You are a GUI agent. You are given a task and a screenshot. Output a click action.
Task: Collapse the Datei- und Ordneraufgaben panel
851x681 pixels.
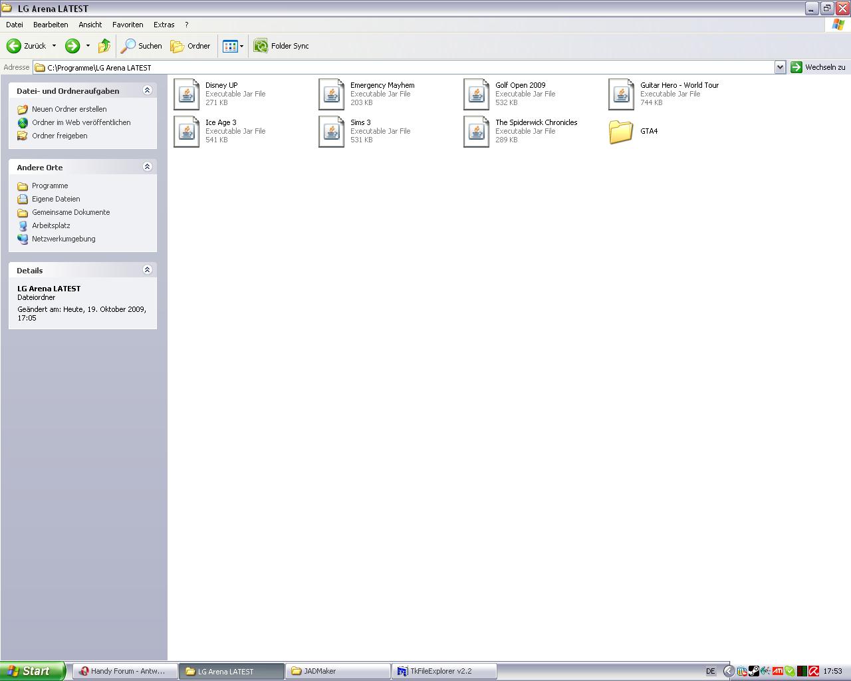(148, 90)
